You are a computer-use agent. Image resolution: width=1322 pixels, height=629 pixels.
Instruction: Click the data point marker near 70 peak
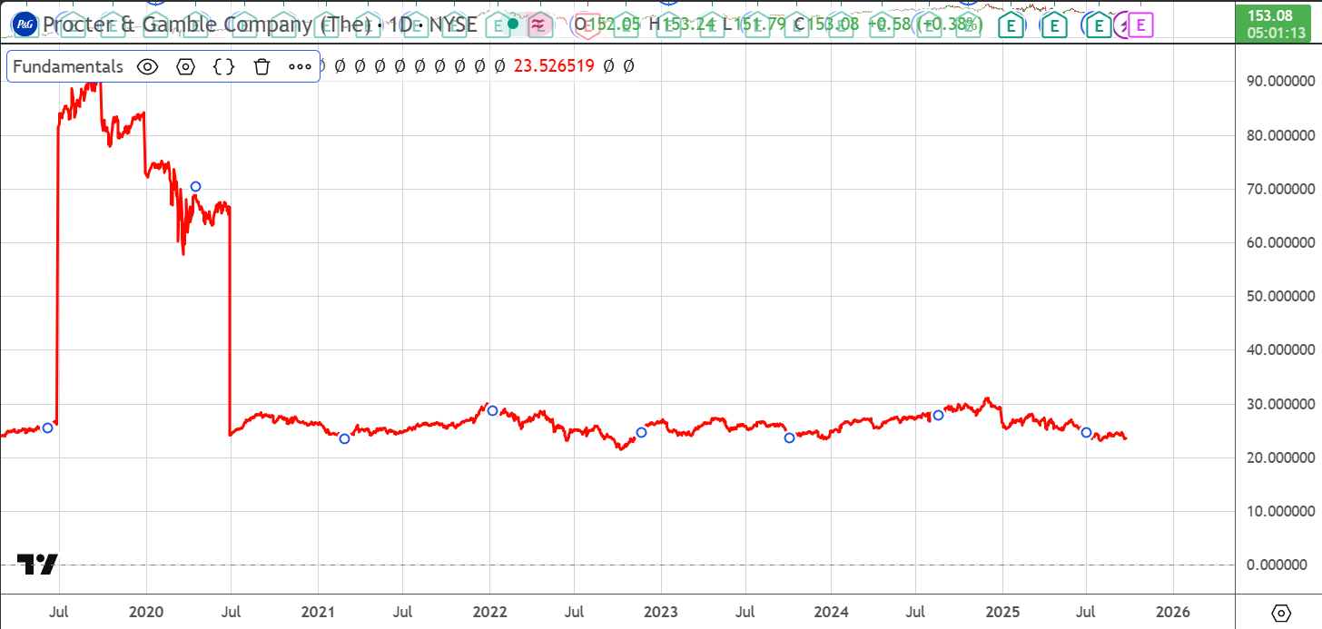195,187
